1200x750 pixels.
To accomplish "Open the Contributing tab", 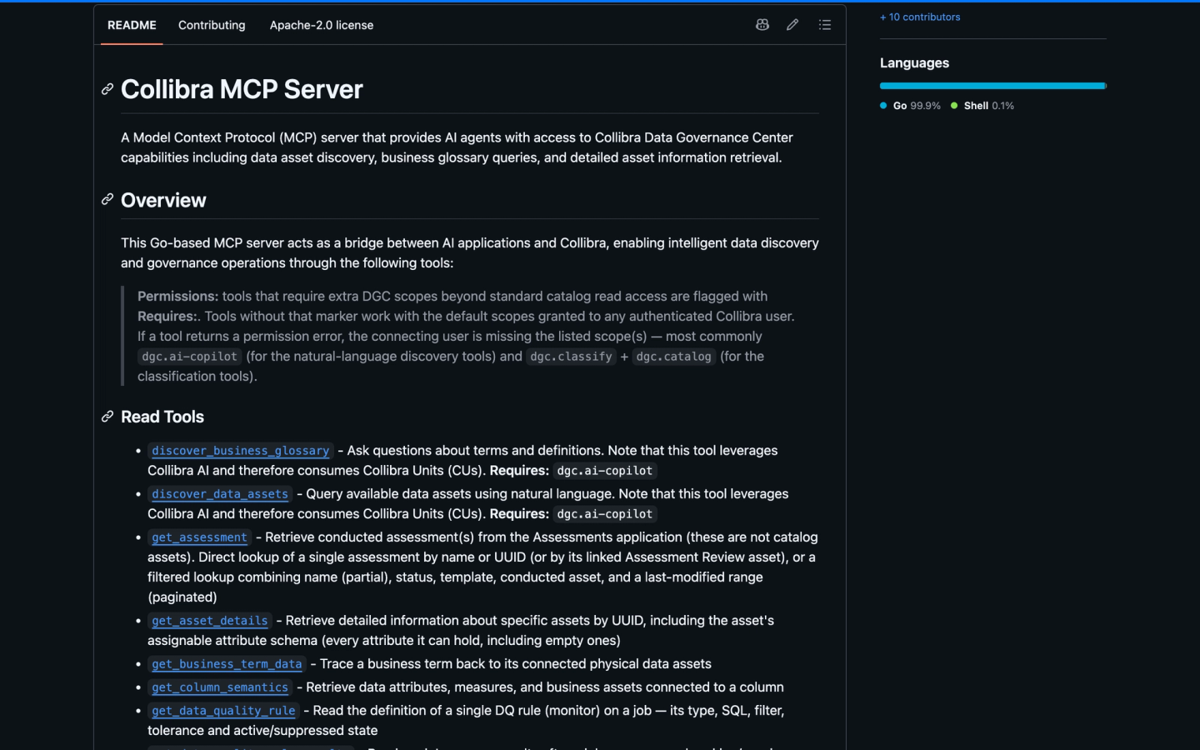I will click(x=212, y=25).
